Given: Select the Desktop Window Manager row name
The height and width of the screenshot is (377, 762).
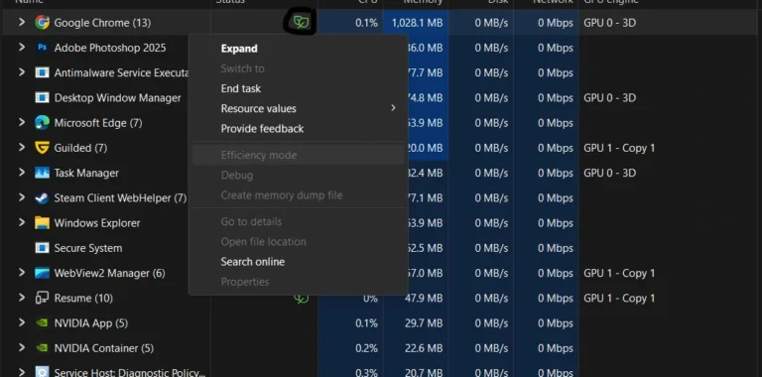Looking at the screenshot, I should (118, 98).
